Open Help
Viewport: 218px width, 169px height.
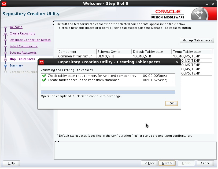coord(12,163)
